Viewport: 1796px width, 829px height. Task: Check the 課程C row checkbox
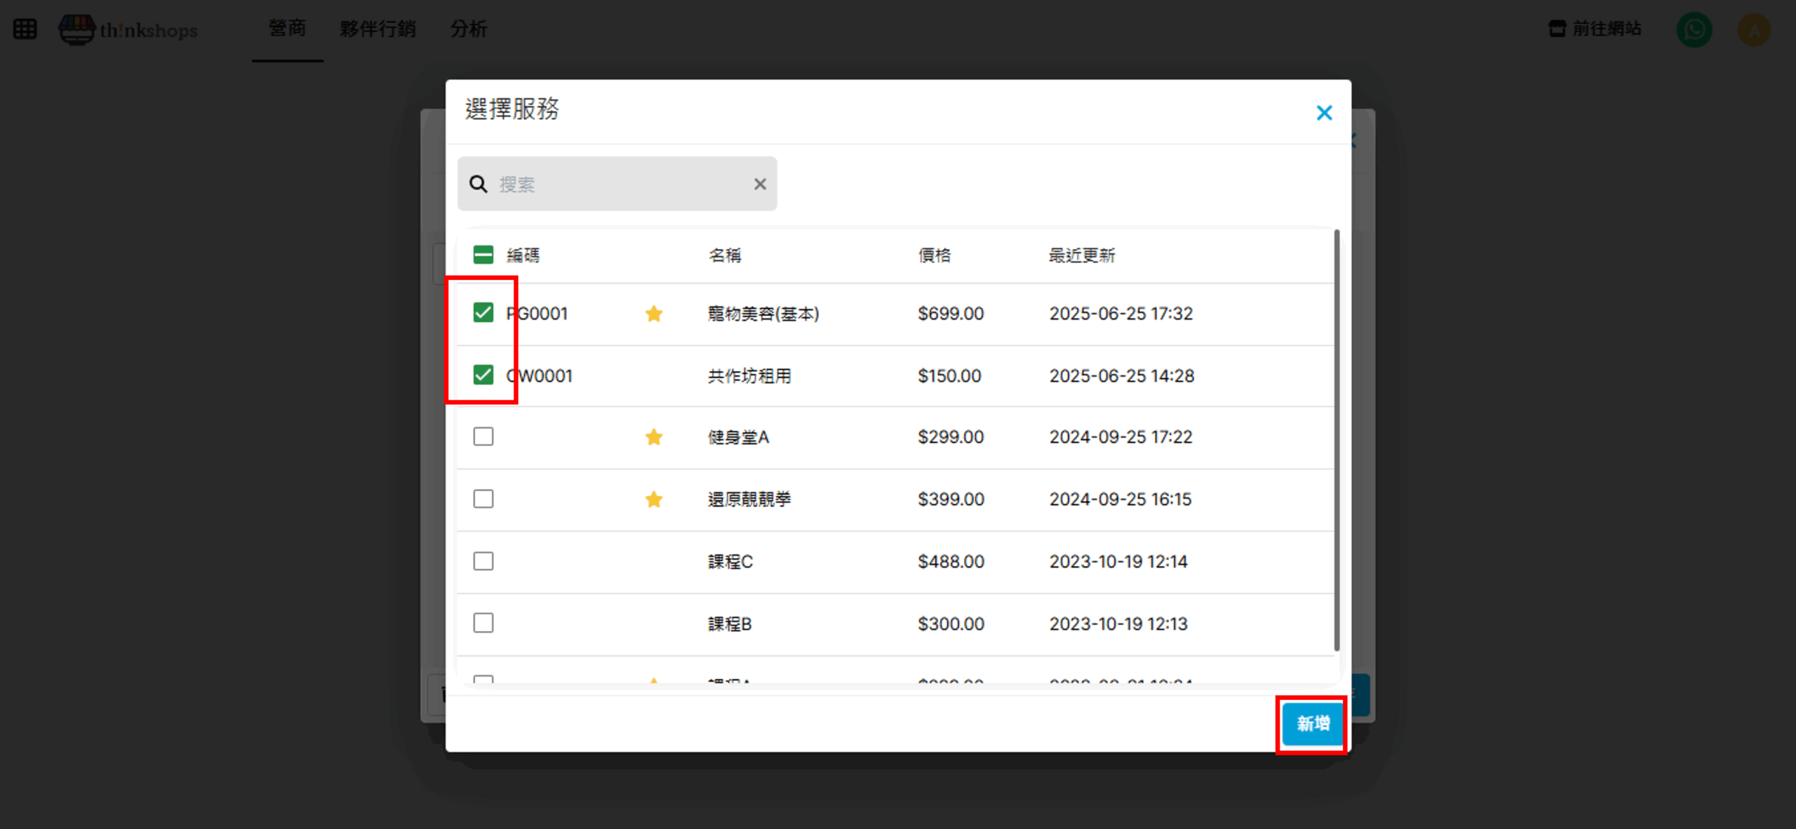click(483, 561)
